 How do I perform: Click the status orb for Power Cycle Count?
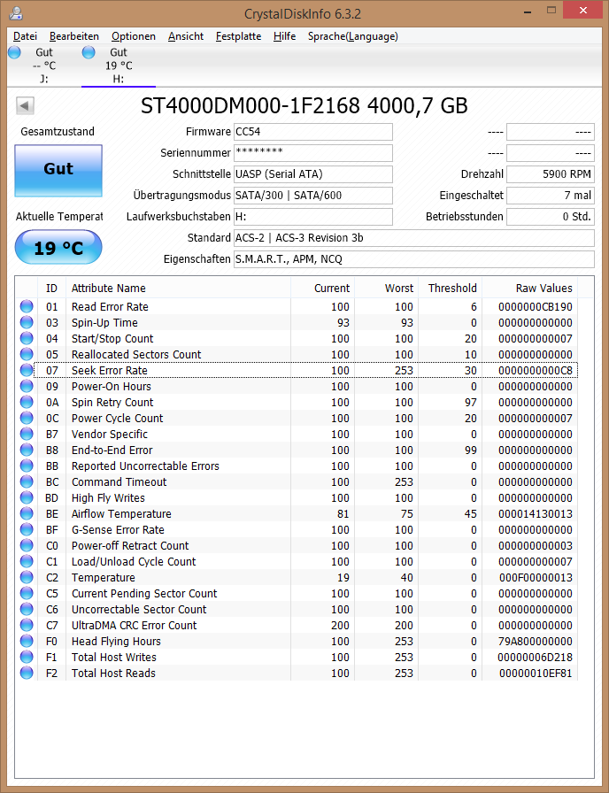pyautogui.click(x=27, y=418)
